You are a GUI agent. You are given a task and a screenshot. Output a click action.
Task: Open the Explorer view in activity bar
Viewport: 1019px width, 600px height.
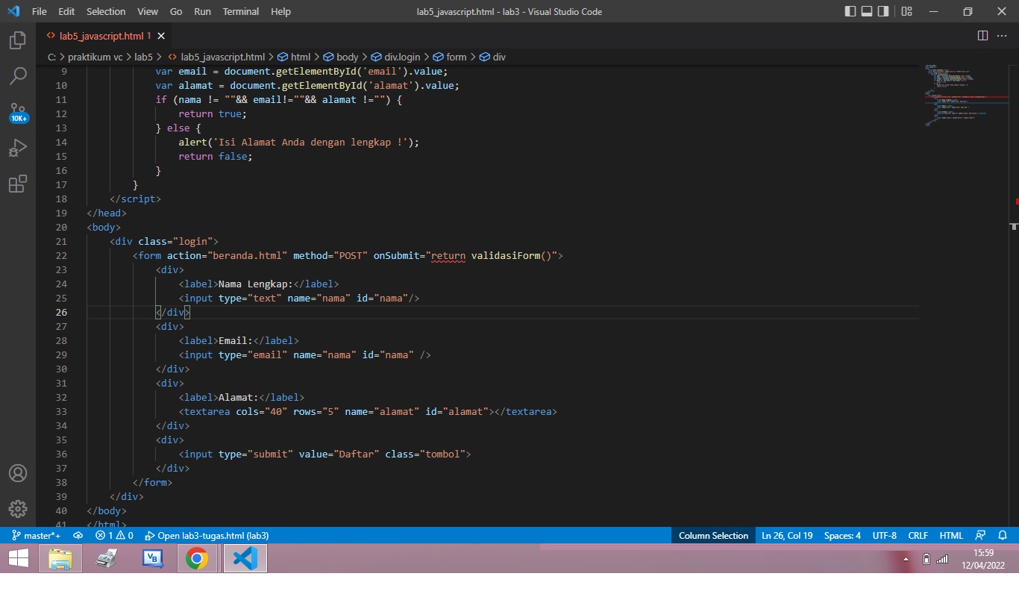[18, 40]
